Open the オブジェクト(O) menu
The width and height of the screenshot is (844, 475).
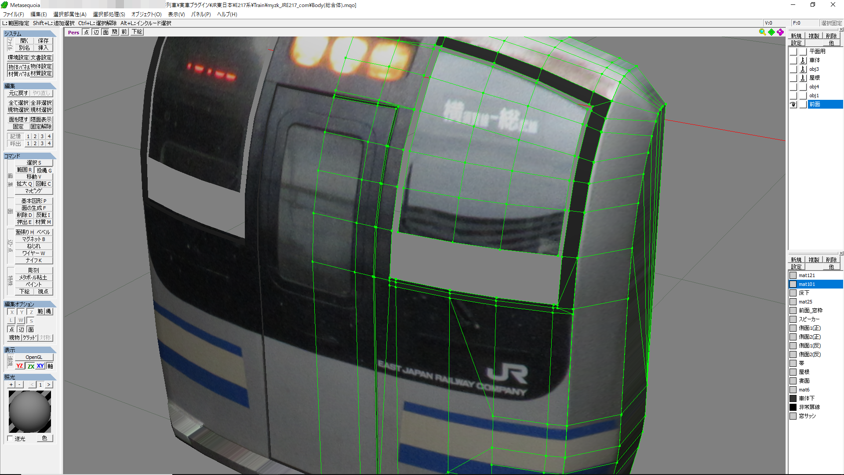[x=146, y=15]
